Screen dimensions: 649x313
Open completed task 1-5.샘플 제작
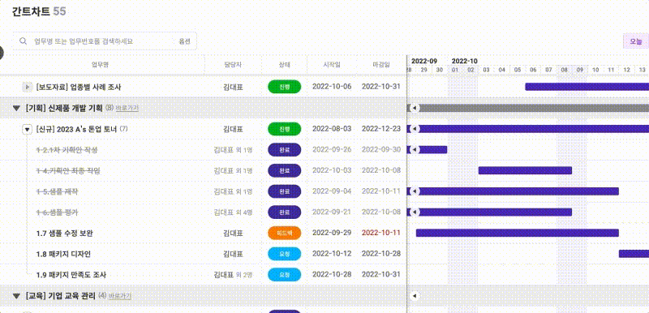tap(57, 191)
